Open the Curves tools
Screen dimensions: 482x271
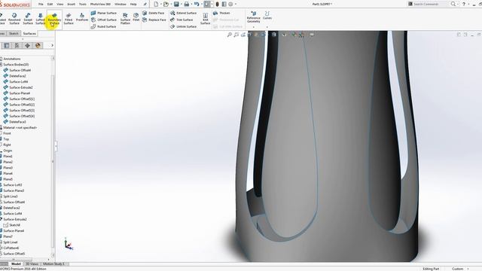(267, 15)
